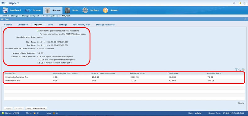Open the Storage resources tab
The height and width of the screenshot is (116, 248).
click(x=105, y=25)
